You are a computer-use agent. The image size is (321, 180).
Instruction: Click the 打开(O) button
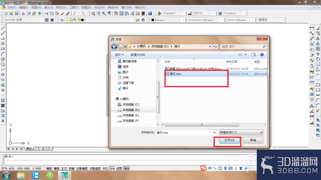[230, 140]
